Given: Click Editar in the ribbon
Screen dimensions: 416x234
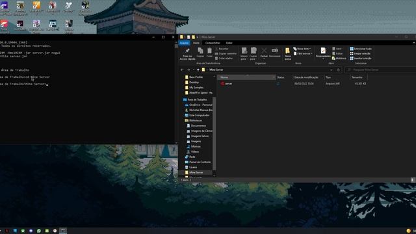Looking at the screenshot, I should [337, 53].
